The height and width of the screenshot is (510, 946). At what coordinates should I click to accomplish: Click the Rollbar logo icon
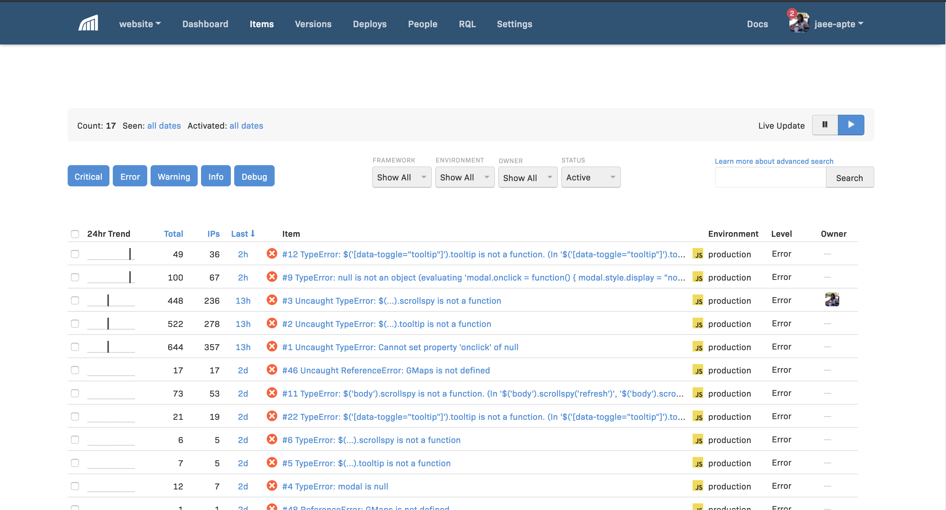tap(88, 24)
